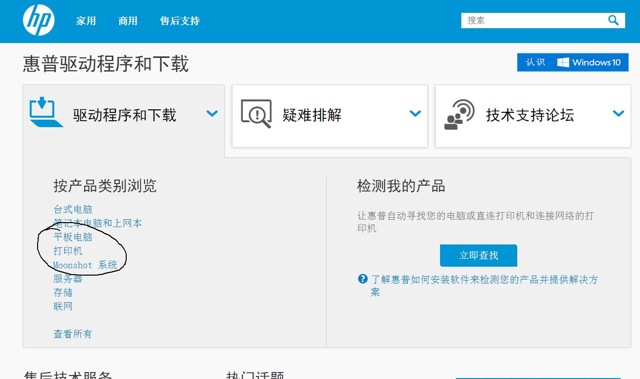Click the search magnifier icon

(613, 20)
